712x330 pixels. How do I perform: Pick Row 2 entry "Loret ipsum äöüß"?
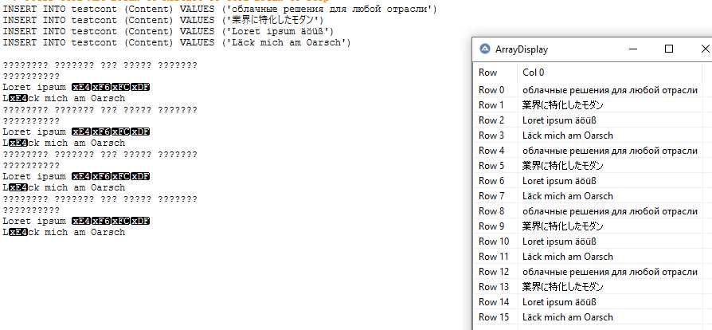coord(559,120)
